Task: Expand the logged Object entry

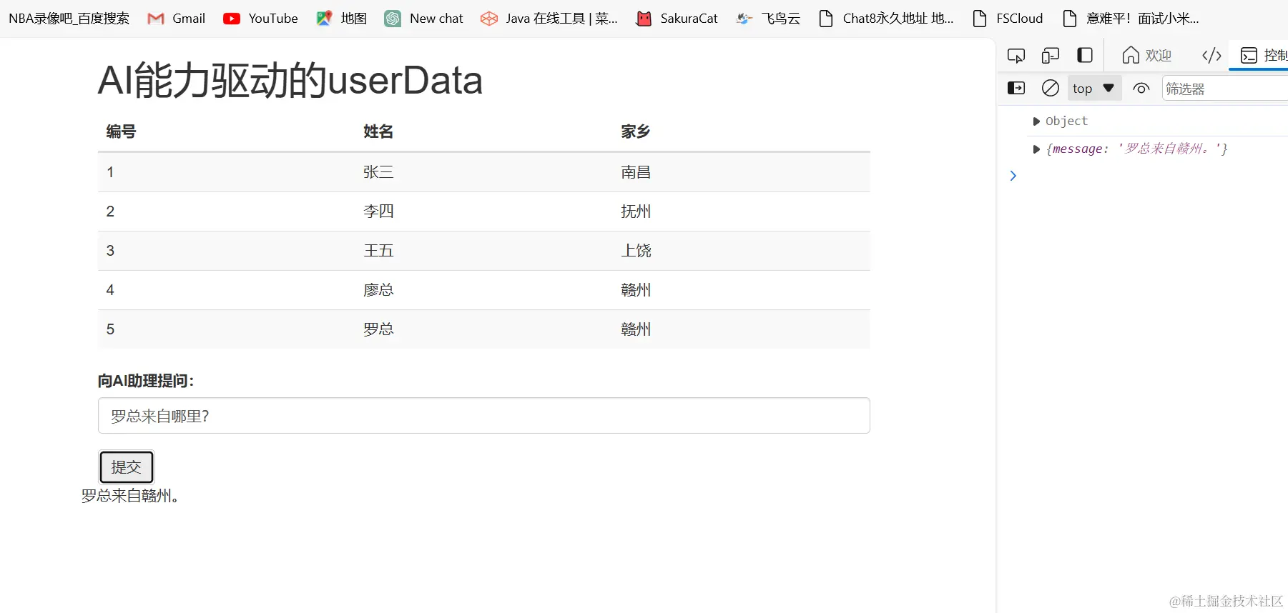Action: pyautogui.click(x=1036, y=121)
